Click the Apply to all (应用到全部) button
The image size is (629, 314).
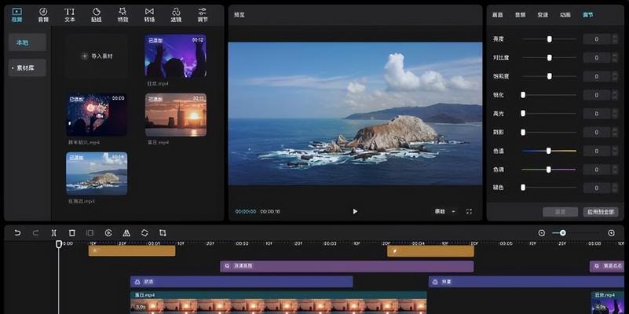[x=601, y=212]
